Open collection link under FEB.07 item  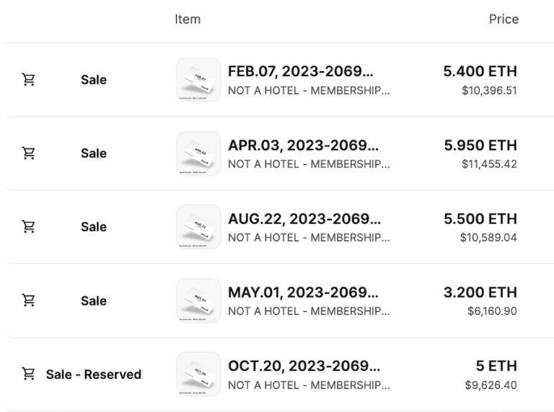click(309, 91)
